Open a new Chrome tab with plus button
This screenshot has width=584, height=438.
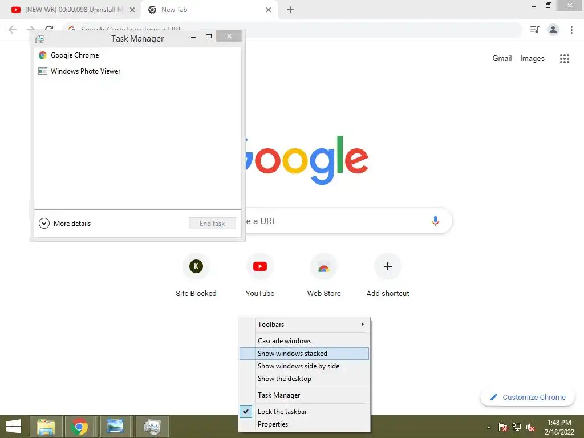pos(290,10)
